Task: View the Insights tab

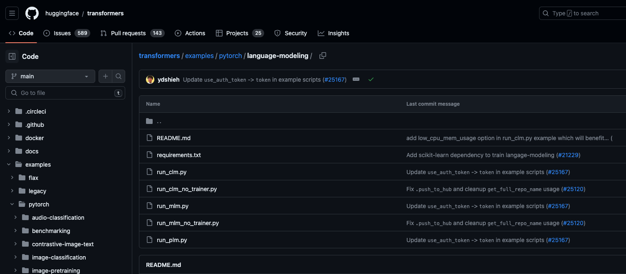Action: (334, 33)
